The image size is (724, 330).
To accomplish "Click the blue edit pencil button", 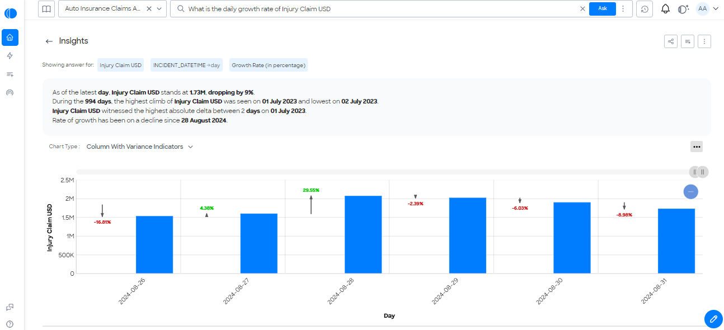I will click(x=713, y=319).
